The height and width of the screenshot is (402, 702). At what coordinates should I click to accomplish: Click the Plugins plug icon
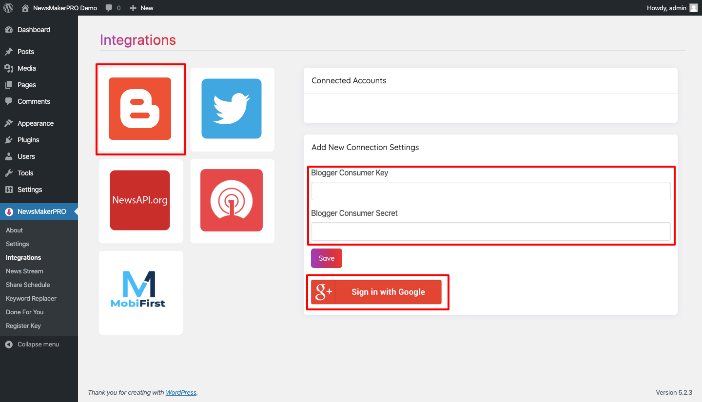(9, 140)
